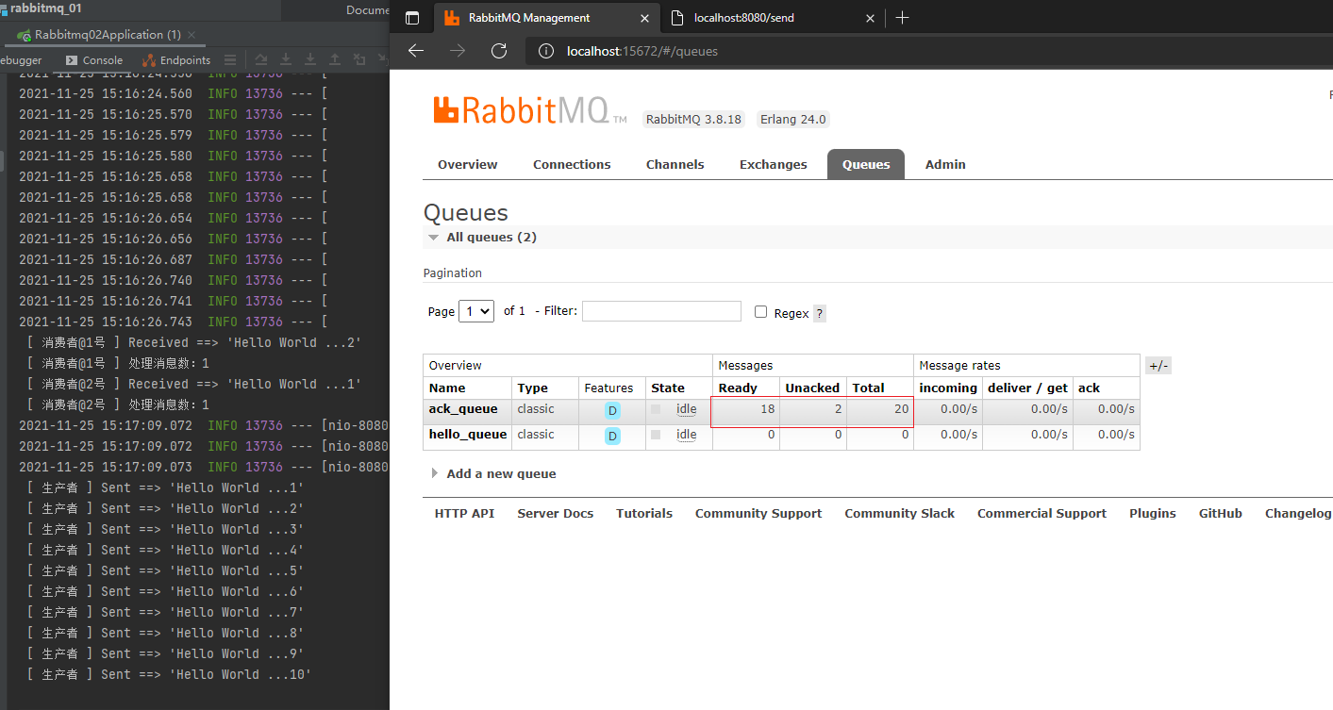Enable the Regex filter checkbox
The image size is (1333, 710).
(x=760, y=312)
